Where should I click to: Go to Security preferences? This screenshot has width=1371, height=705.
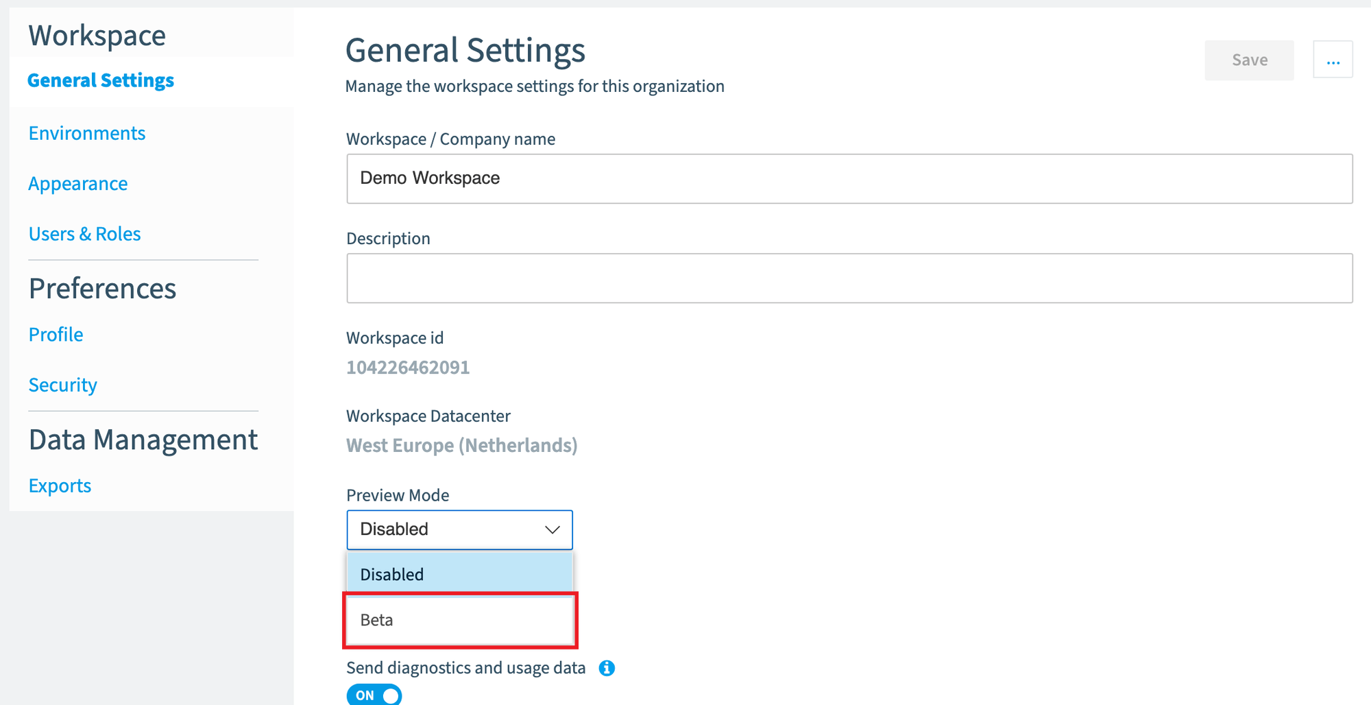click(x=63, y=385)
